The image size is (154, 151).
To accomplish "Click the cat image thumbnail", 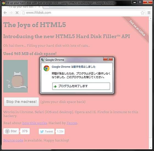I will (15, 76).
